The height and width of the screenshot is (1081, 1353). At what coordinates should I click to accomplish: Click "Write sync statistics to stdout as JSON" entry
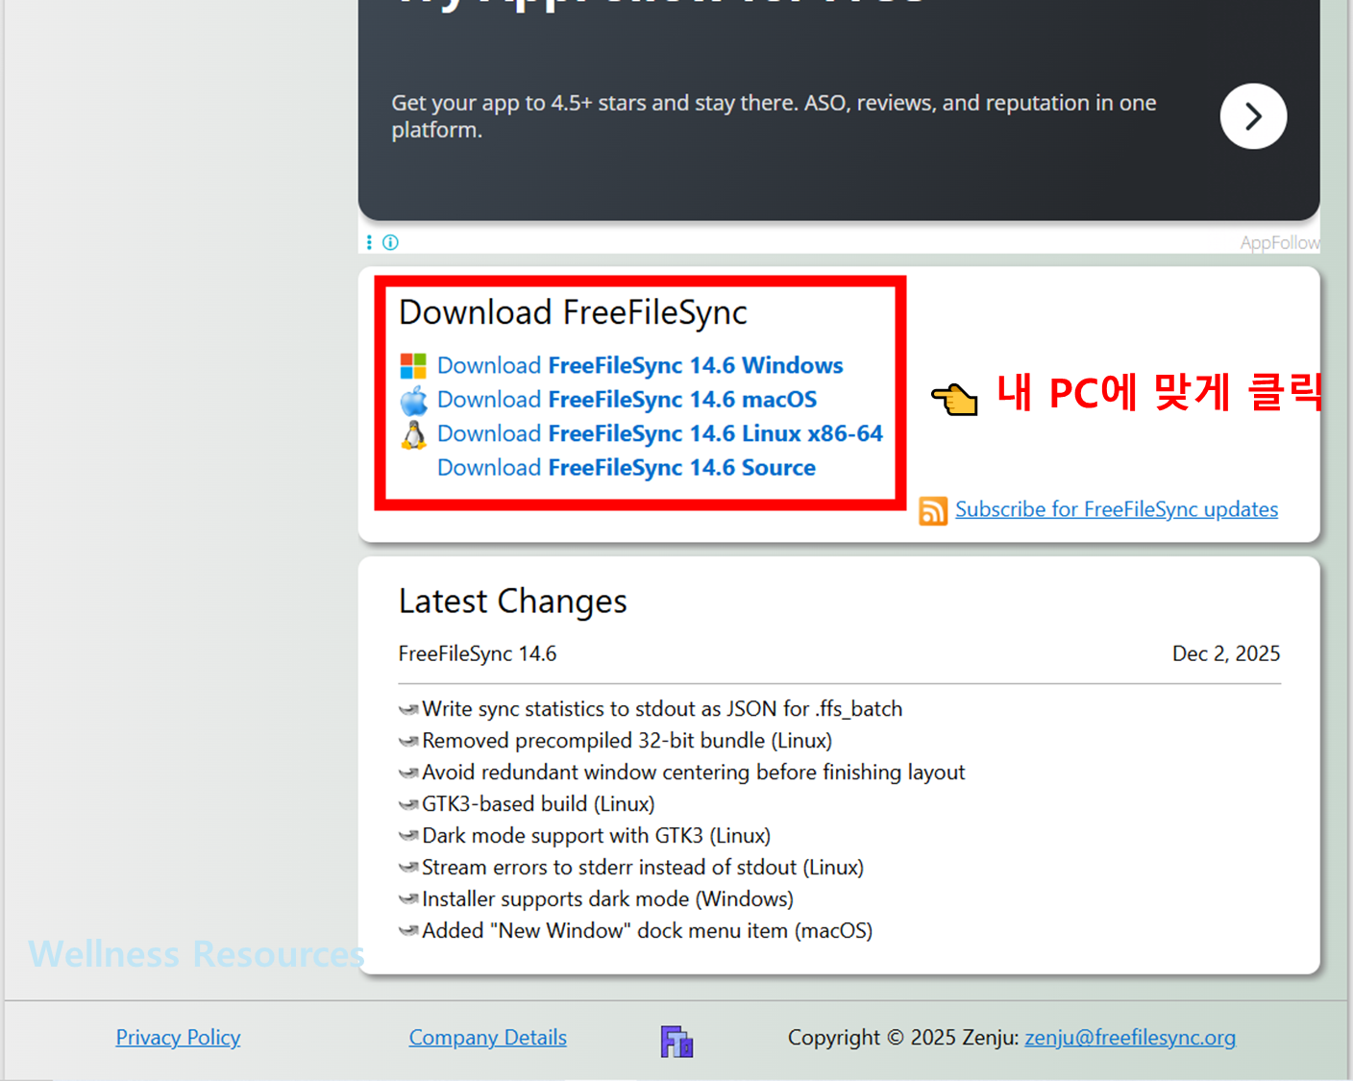[x=662, y=709]
